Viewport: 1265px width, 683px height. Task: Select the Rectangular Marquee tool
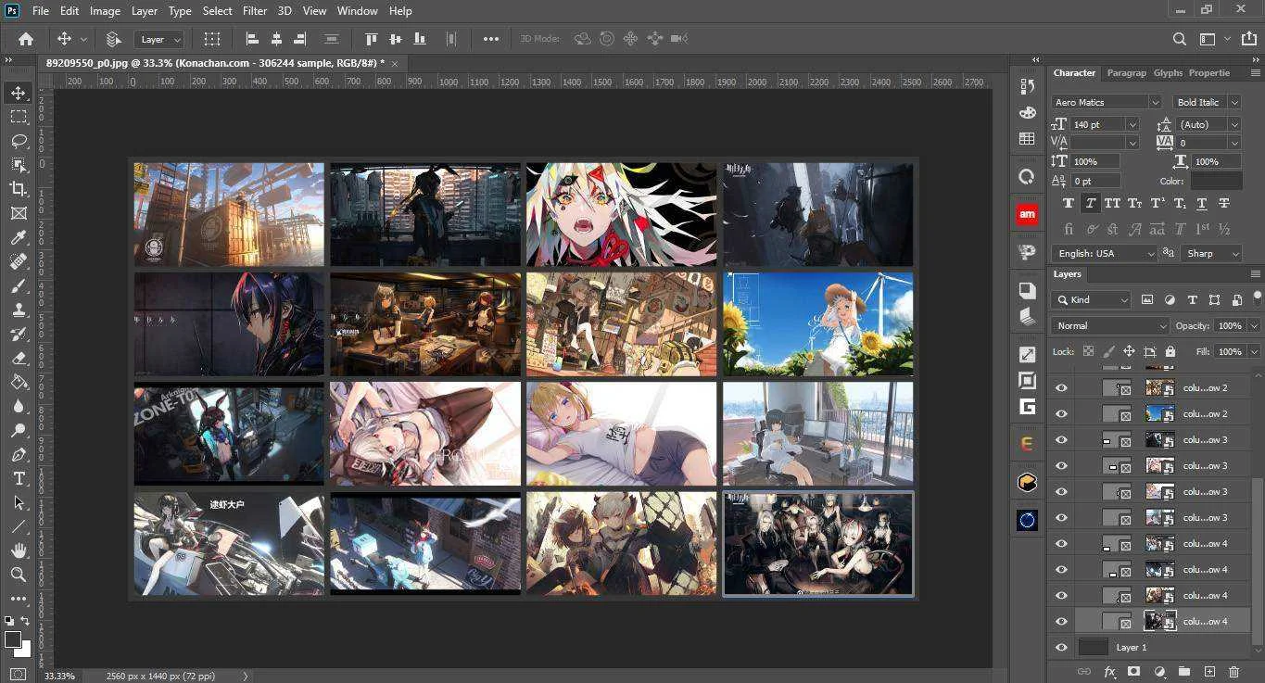click(19, 117)
